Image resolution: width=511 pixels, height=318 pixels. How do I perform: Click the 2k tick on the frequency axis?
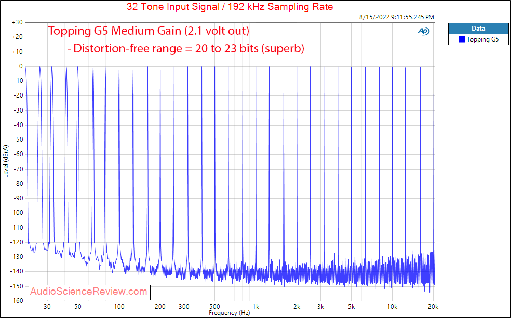click(297, 306)
